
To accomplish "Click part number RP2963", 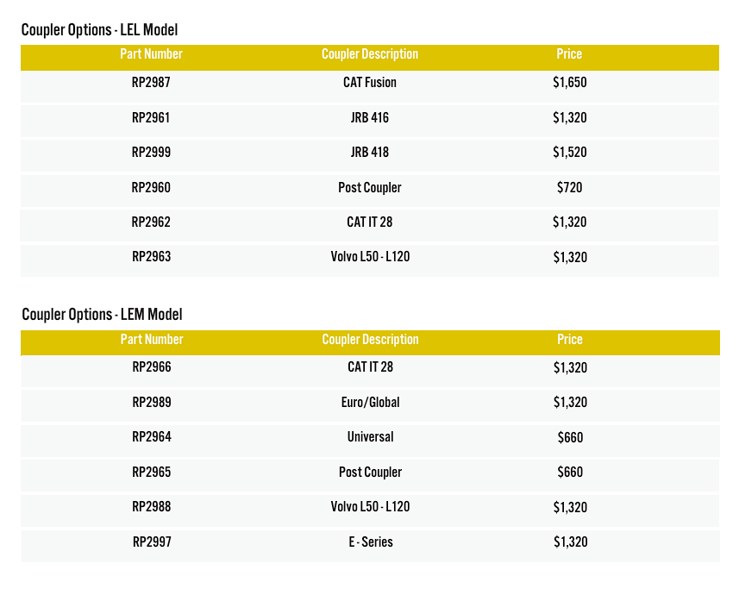I will [x=151, y=257].
